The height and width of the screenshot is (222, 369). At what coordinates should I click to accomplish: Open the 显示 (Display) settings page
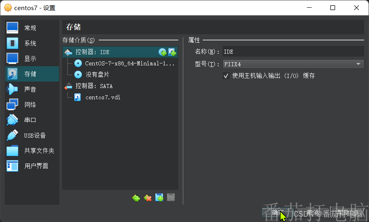coord(32,59)
